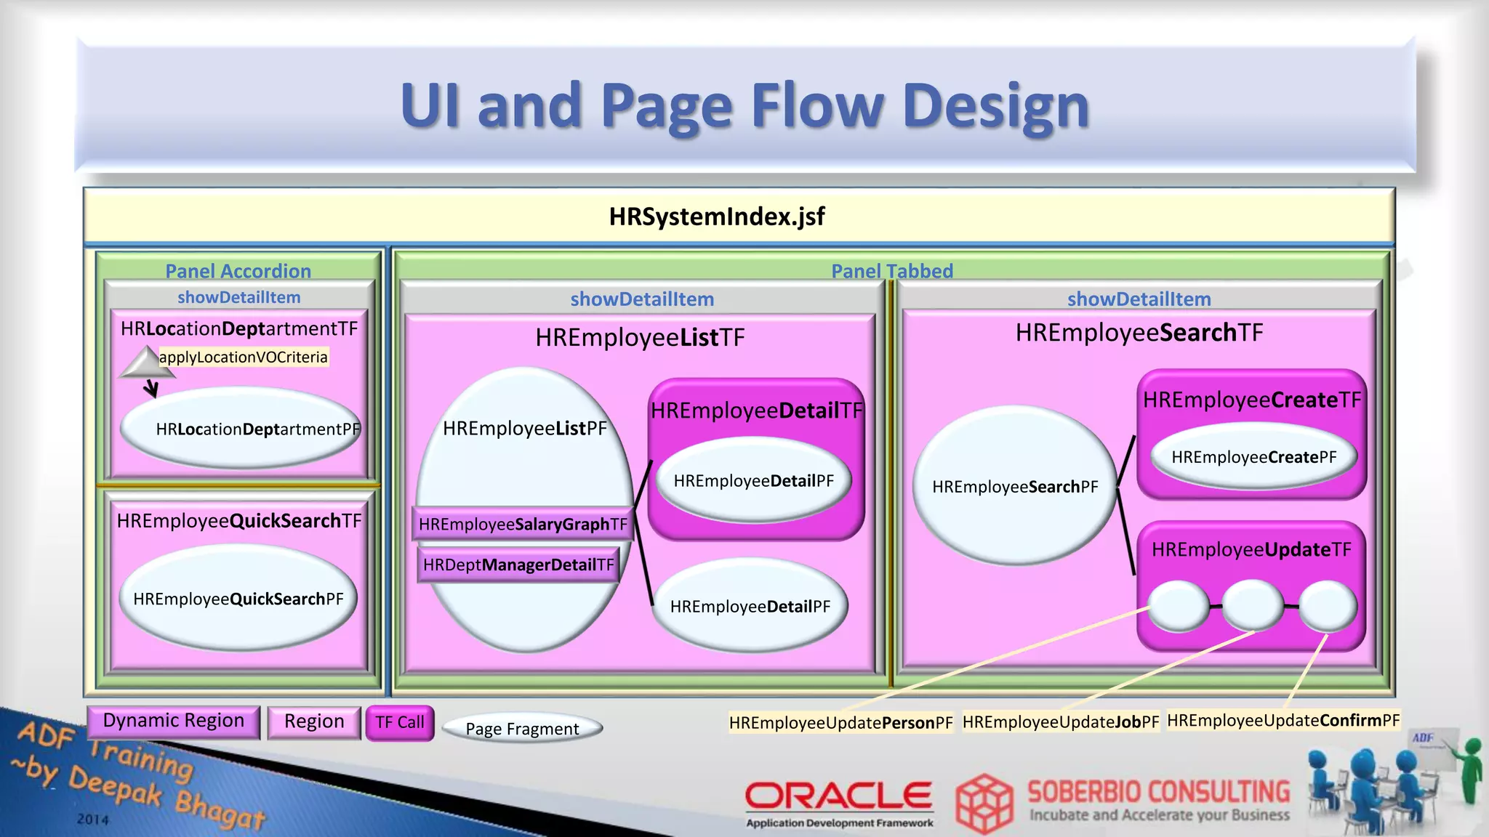Select the pink TF Call legend box
The image size is (1489, 837).
400,723
